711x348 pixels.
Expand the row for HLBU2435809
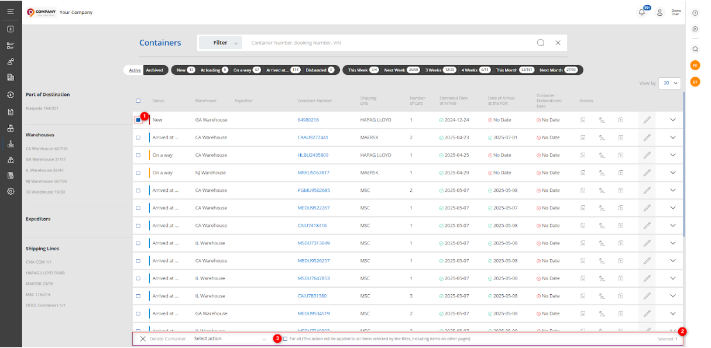(672, 155)
